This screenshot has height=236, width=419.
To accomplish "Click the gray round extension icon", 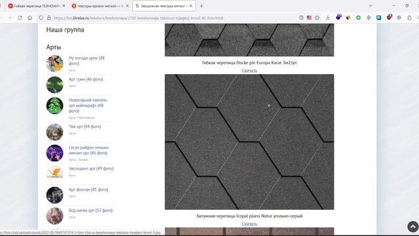I will click(x=399, y=18).
